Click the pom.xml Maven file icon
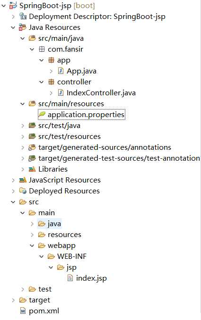 click(23, 311)
